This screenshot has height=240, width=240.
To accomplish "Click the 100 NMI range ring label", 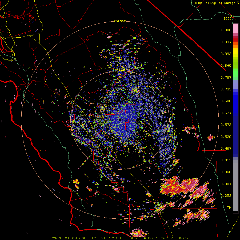I will [120, 21].
